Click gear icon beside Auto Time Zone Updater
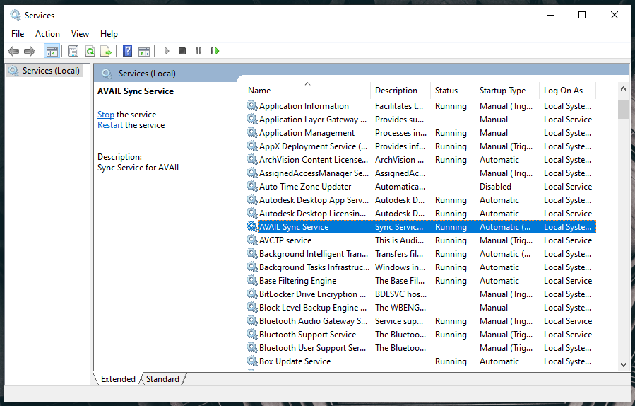635x406 pixels. [252, 186]
